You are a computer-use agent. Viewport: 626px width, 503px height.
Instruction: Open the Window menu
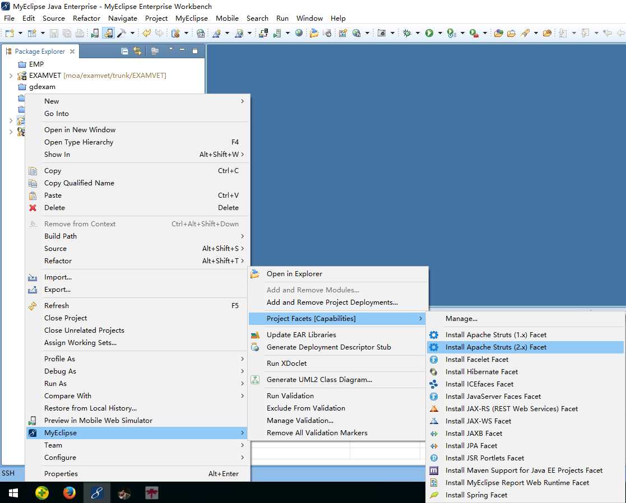click(x=309, y=18)
